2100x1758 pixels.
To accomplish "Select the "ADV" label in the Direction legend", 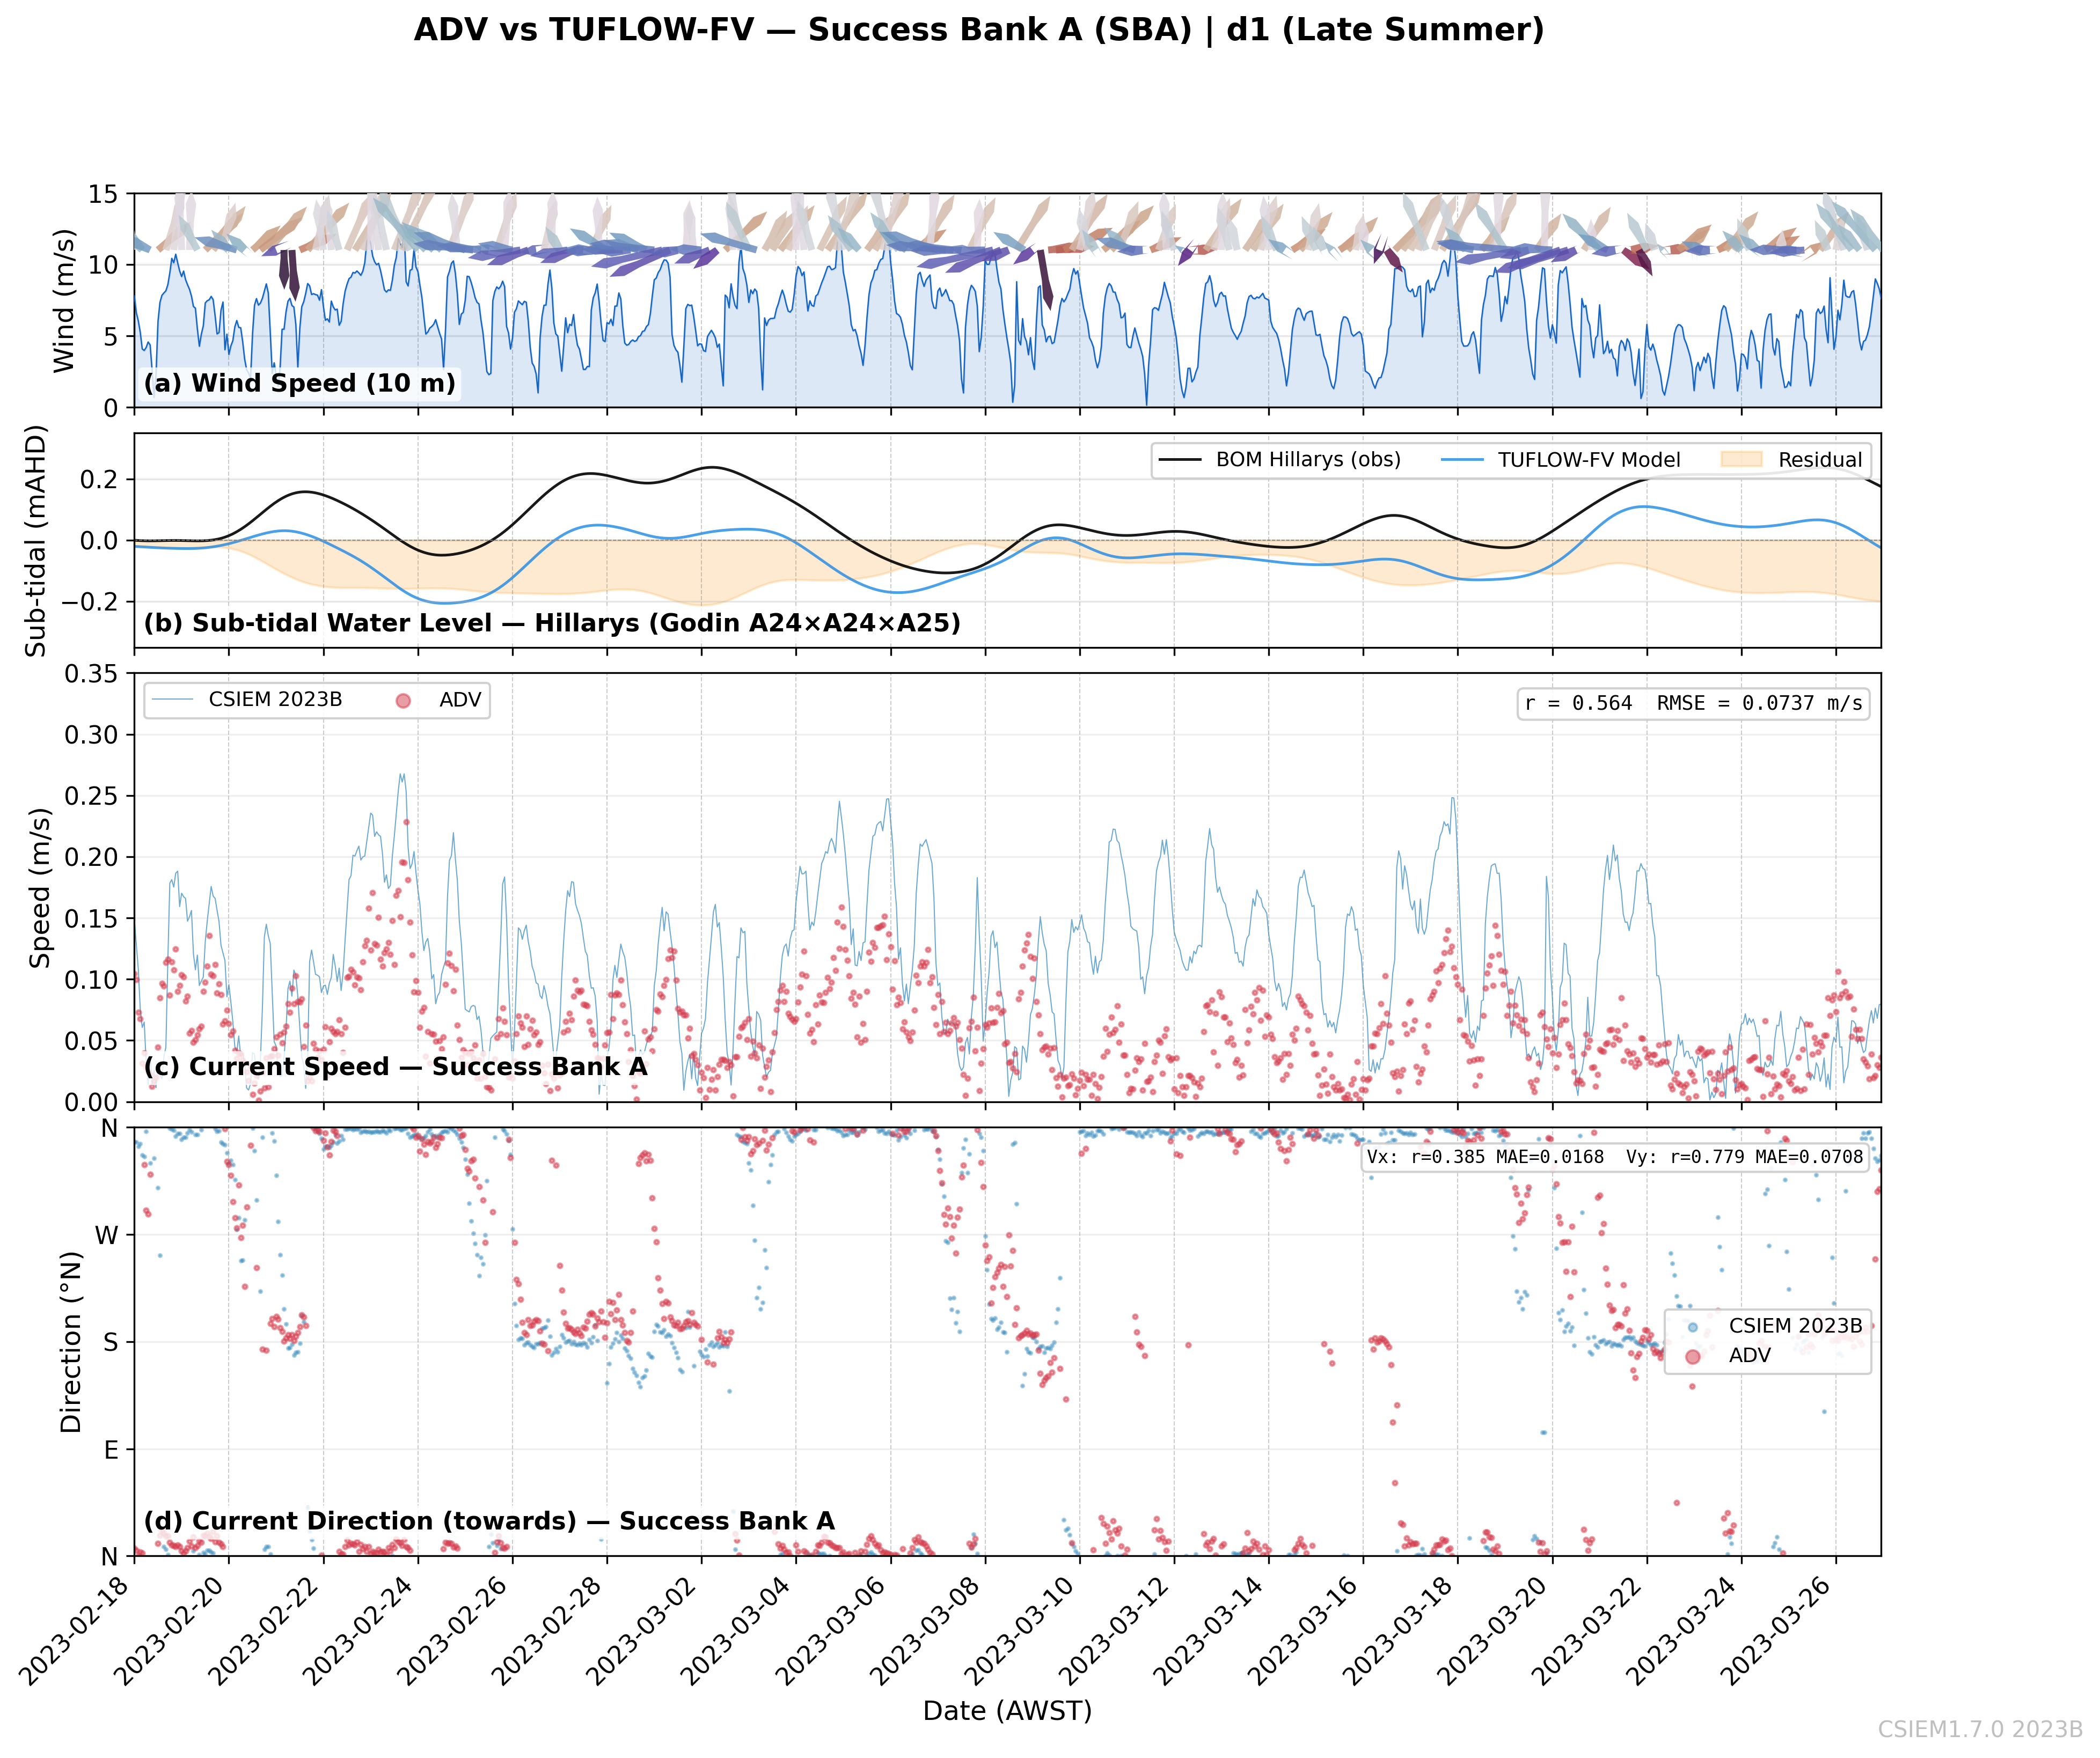I will click(x=1750, y=1355).
